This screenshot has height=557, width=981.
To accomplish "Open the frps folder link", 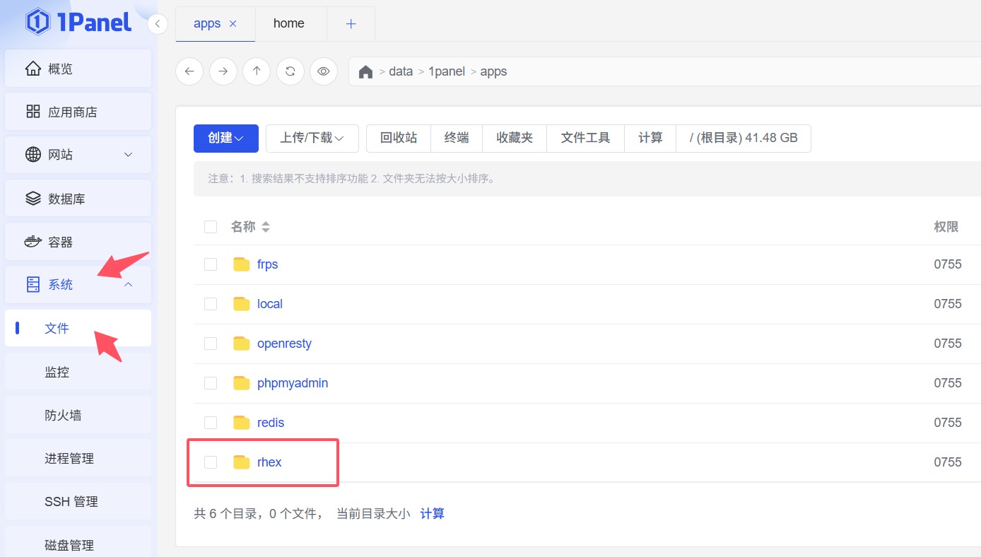I will coord(268,264).
